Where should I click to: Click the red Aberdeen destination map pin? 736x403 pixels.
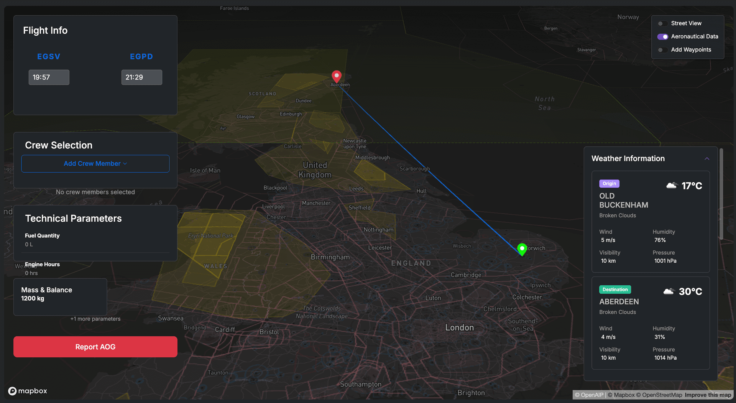point(336,76)
